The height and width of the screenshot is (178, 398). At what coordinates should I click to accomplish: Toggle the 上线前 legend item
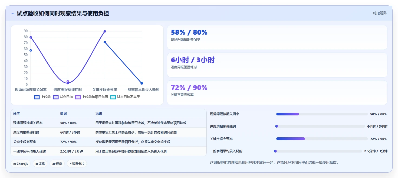point(42,97)
